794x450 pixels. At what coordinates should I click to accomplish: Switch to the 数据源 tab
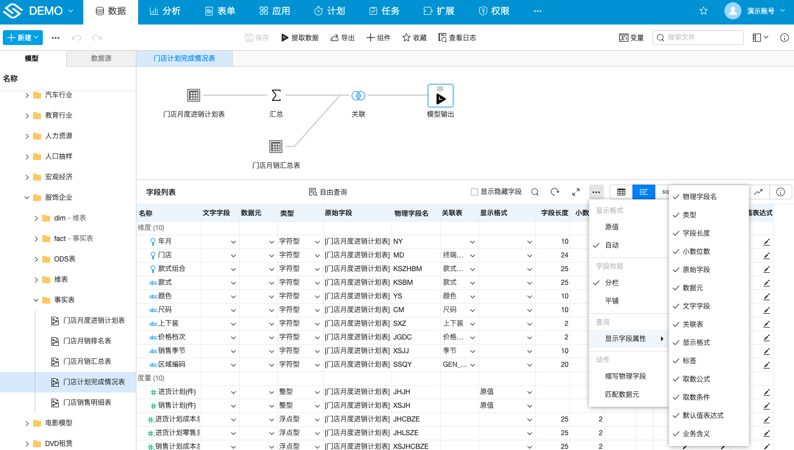pos(100,58)
